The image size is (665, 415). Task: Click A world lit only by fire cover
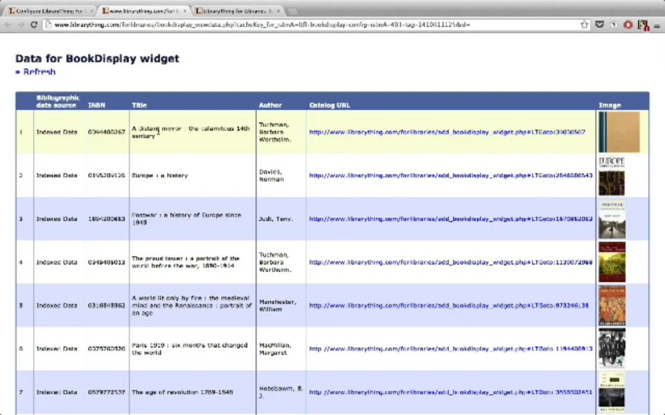click(612, 306)
